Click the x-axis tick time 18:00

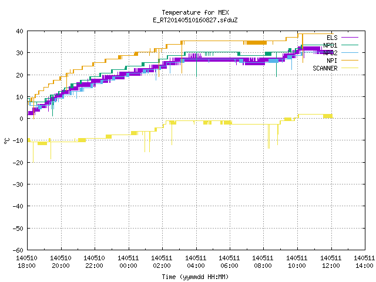27,266
